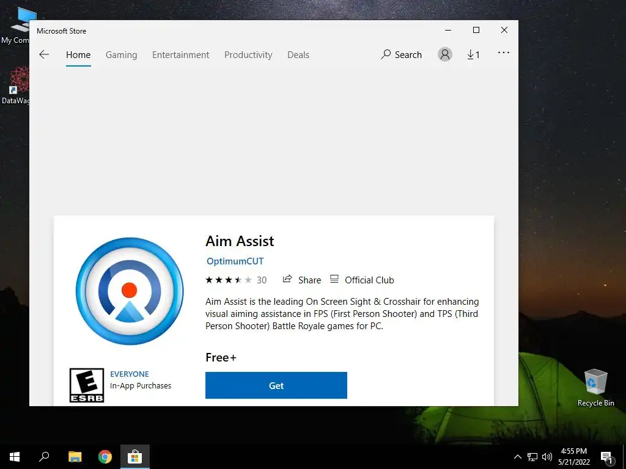Open the Windows Start menu
This screenshot has height=469, width=626.
15,457
